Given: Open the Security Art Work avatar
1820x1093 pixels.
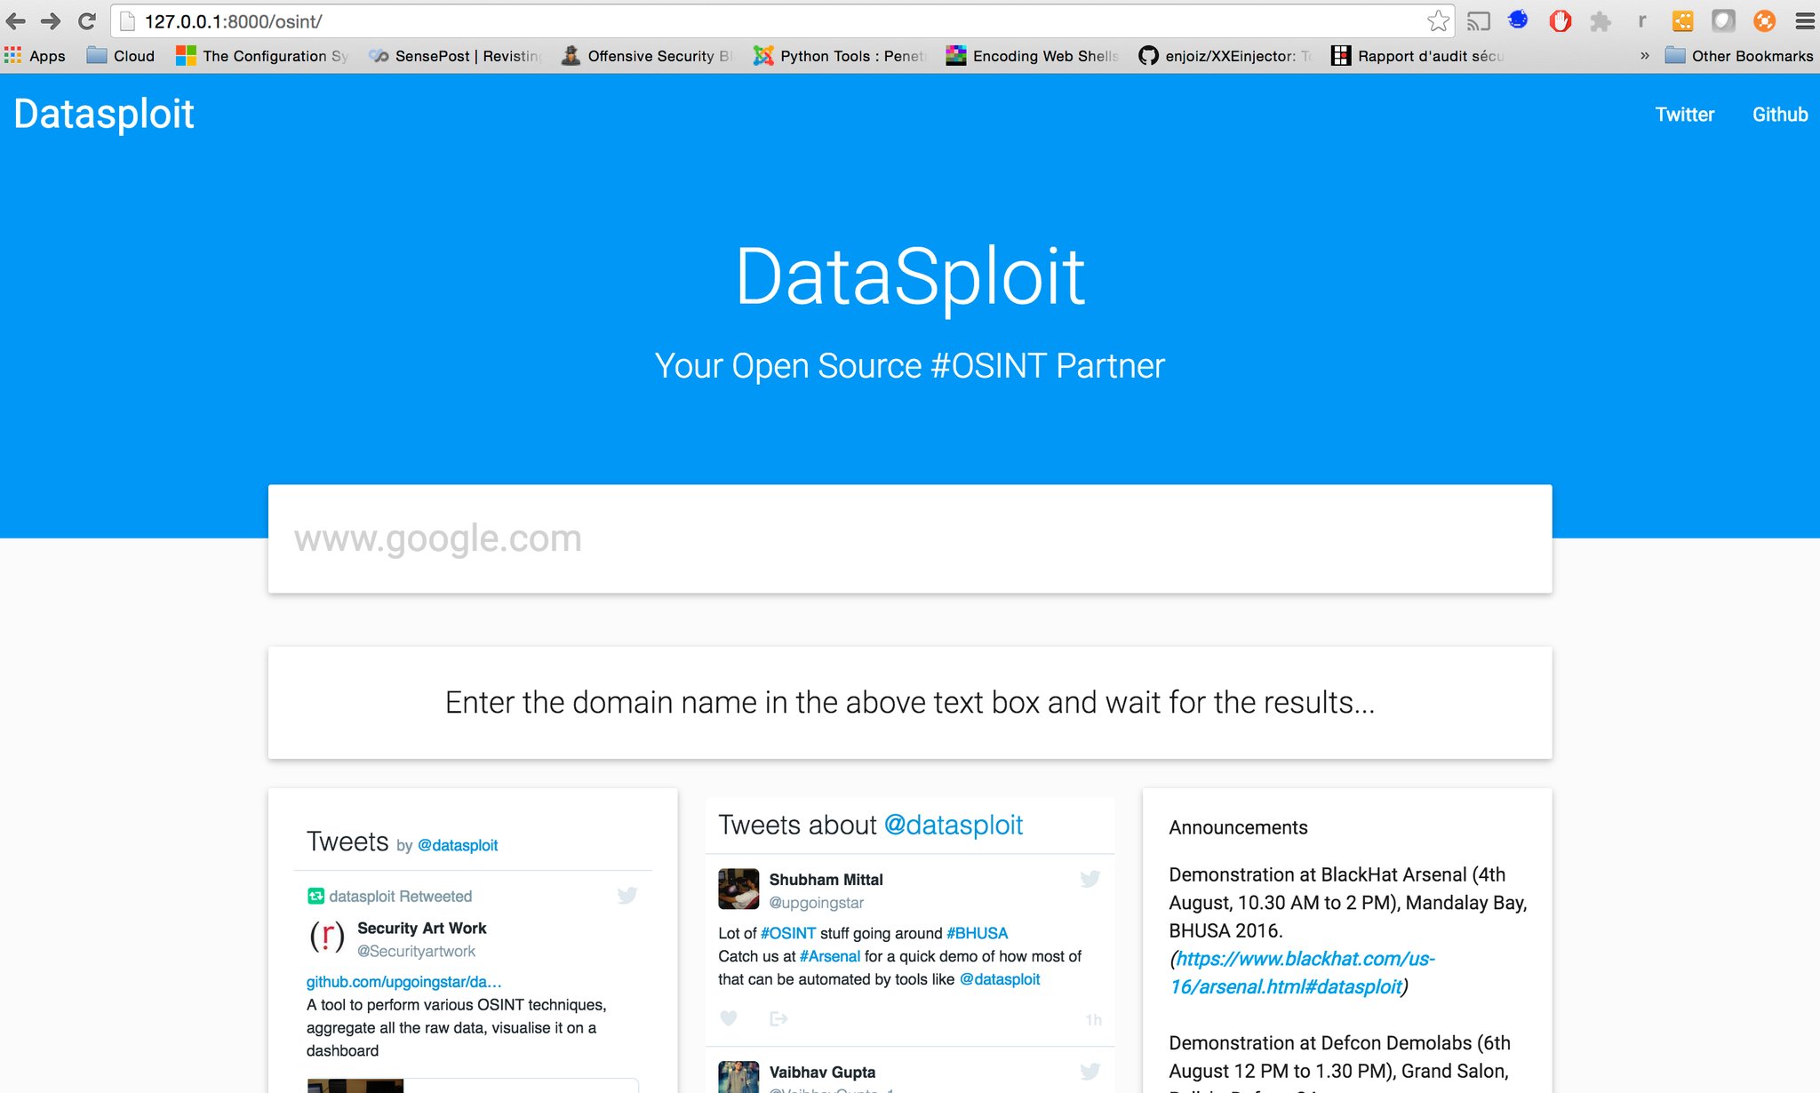Looking at the screenshot, I should click(x=326, y=937).
